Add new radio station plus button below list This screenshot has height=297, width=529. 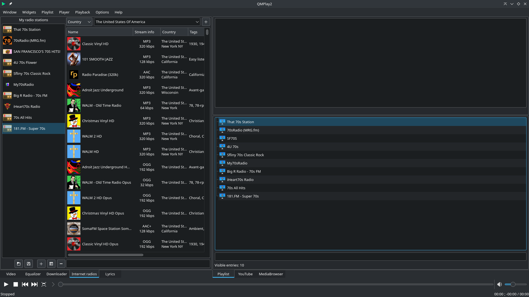(x=41, y=264)
